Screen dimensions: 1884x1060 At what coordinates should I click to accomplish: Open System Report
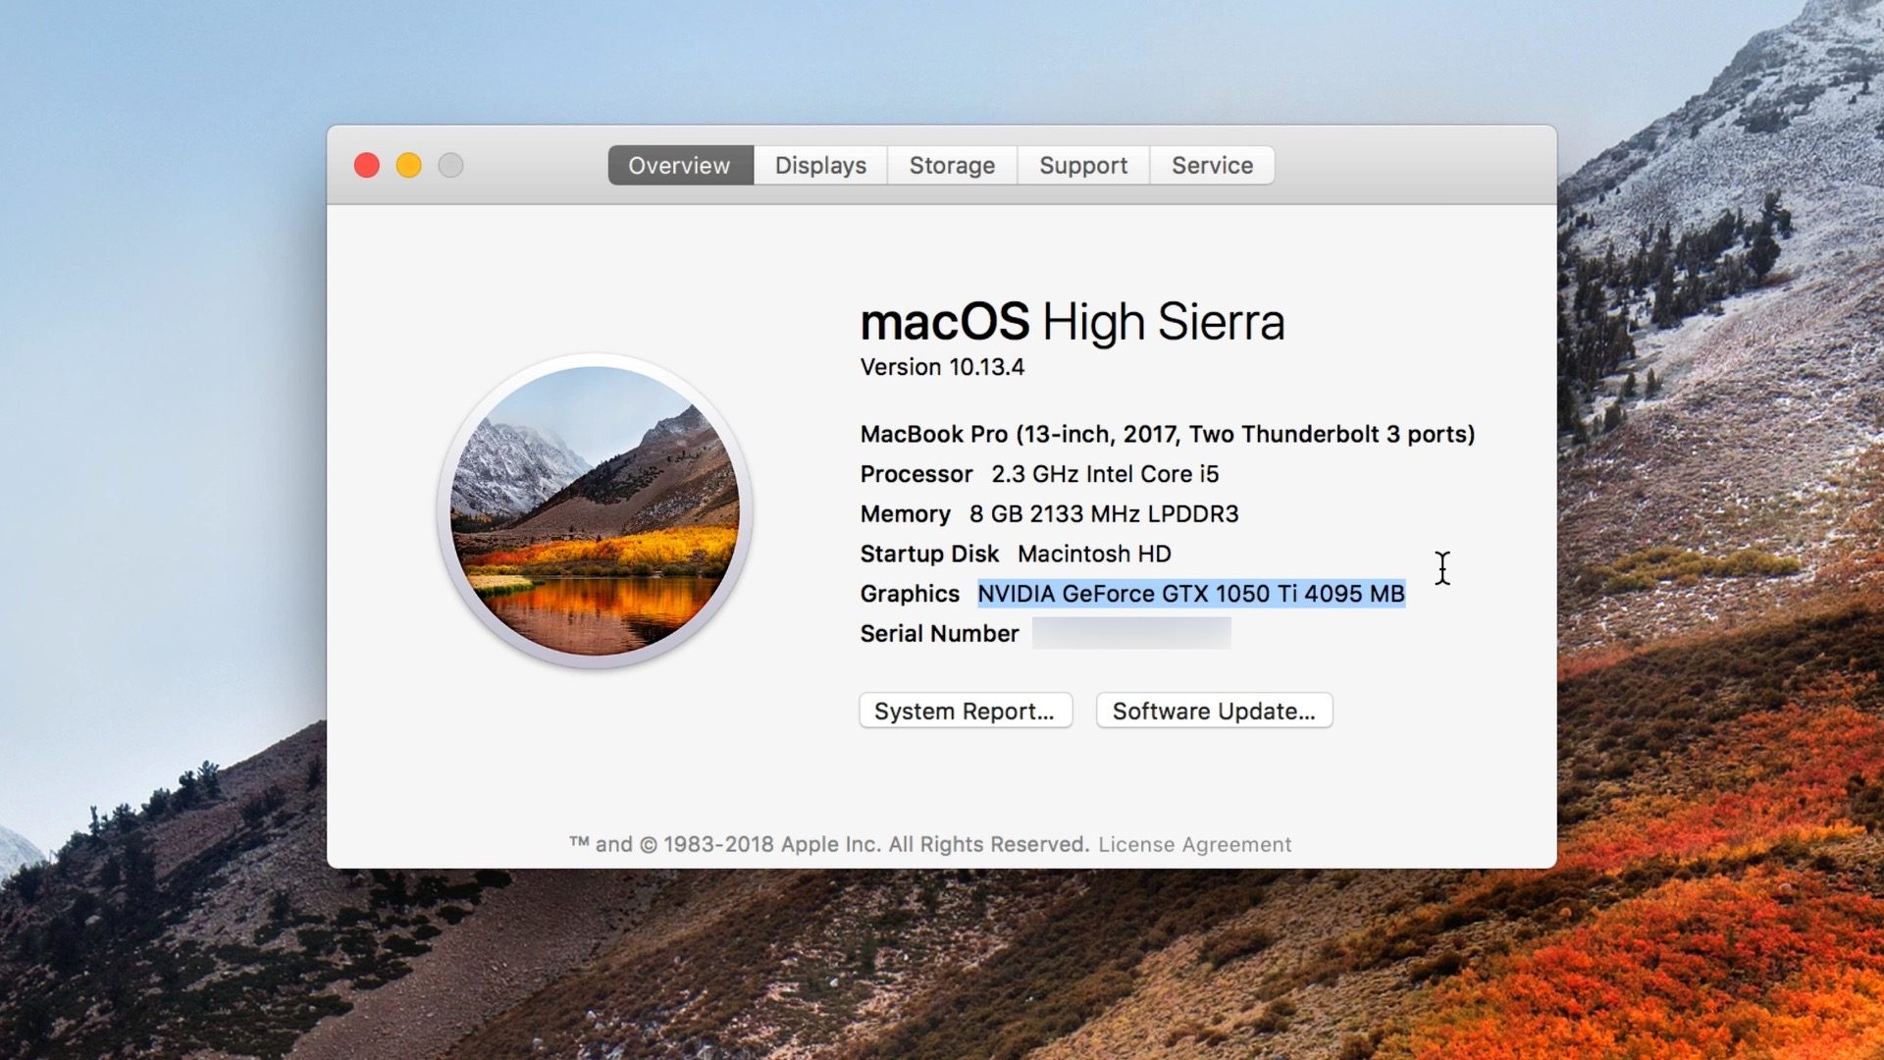(x=965, y=711)
